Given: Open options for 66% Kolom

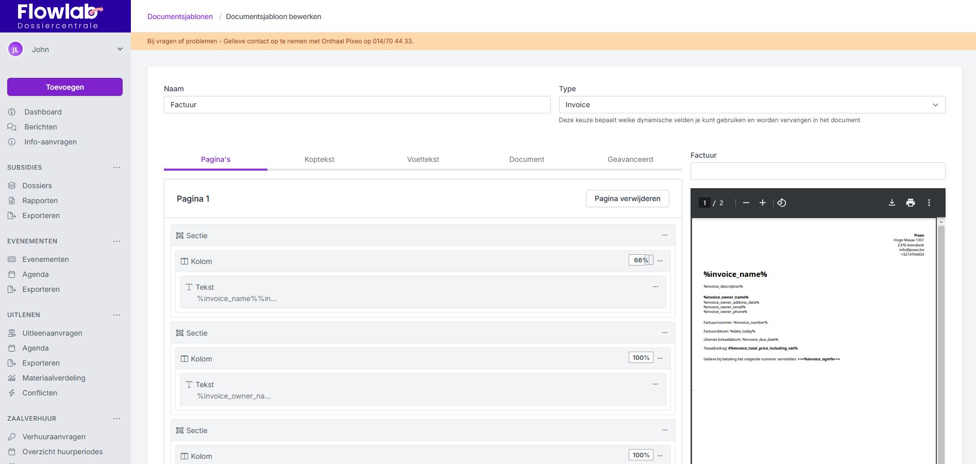Looking at the screenshot, I should pos(660,261).
